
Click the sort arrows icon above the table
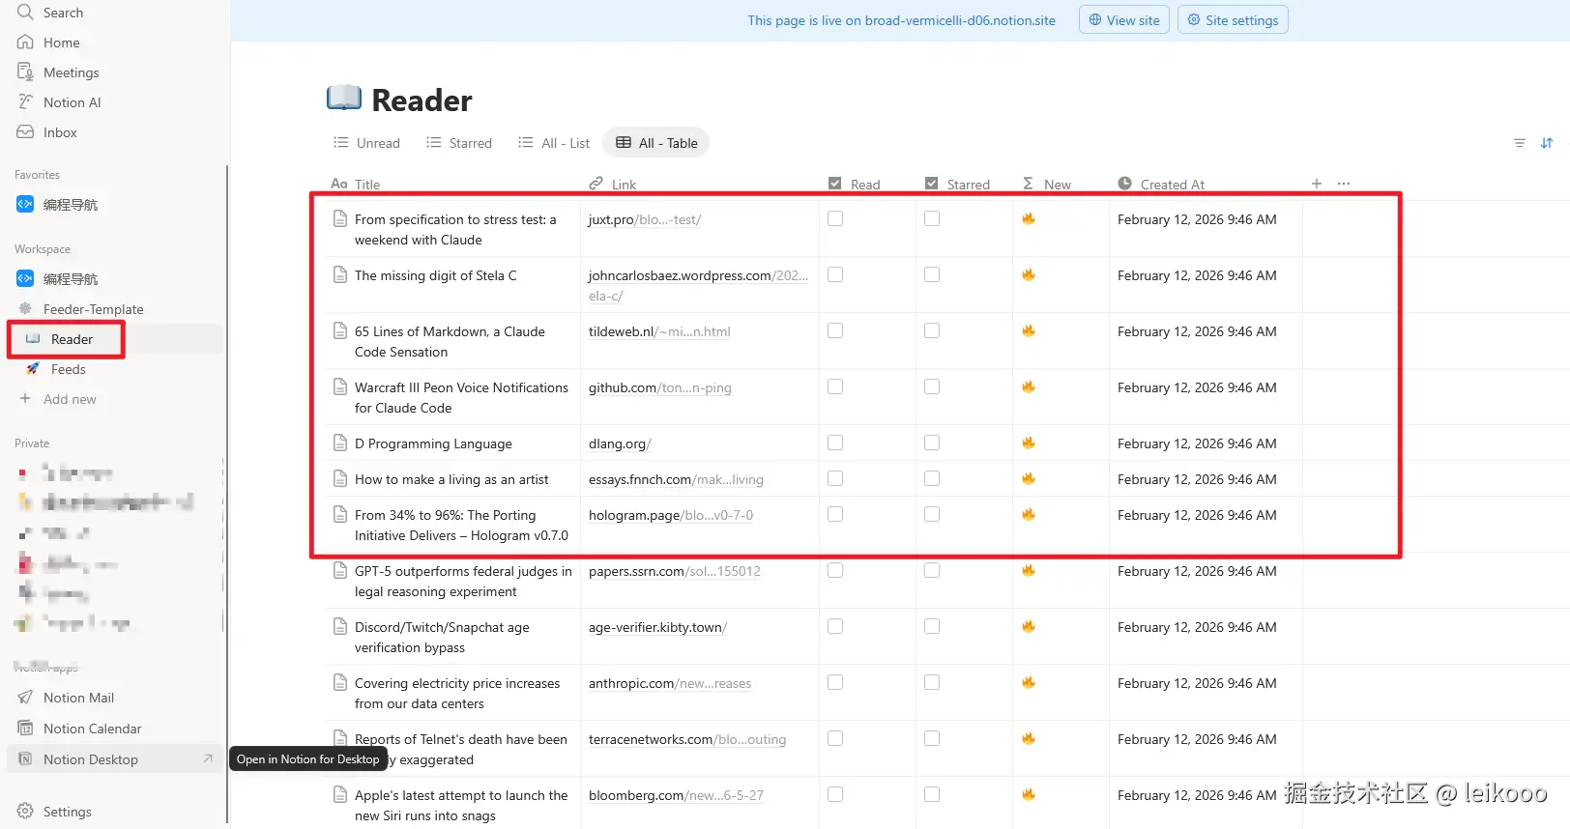1547,143
